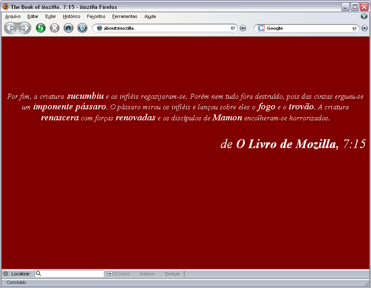Click the Google search engine icon
Screen dimensions: 371x288
click(x=261, y=28)
